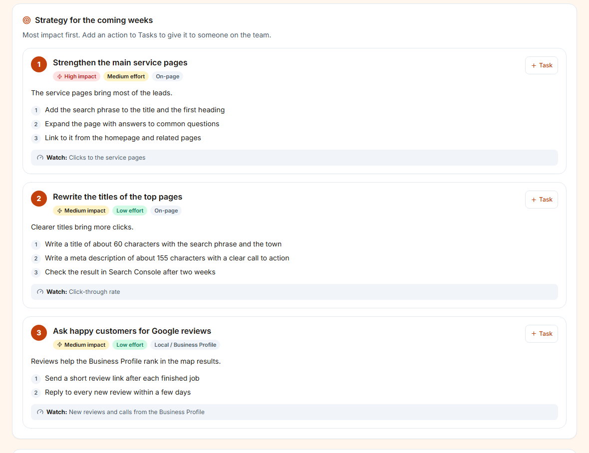The width and height of the screenshot is (589, 453).
Task: Click step Send a short review link
Action: click(x=122, y=378)
